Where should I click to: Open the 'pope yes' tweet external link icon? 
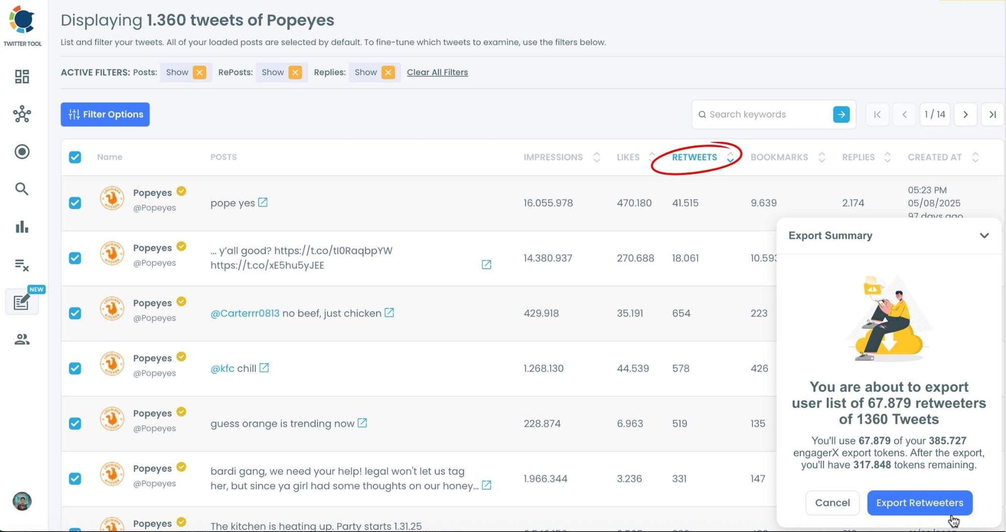pos(263,202)
